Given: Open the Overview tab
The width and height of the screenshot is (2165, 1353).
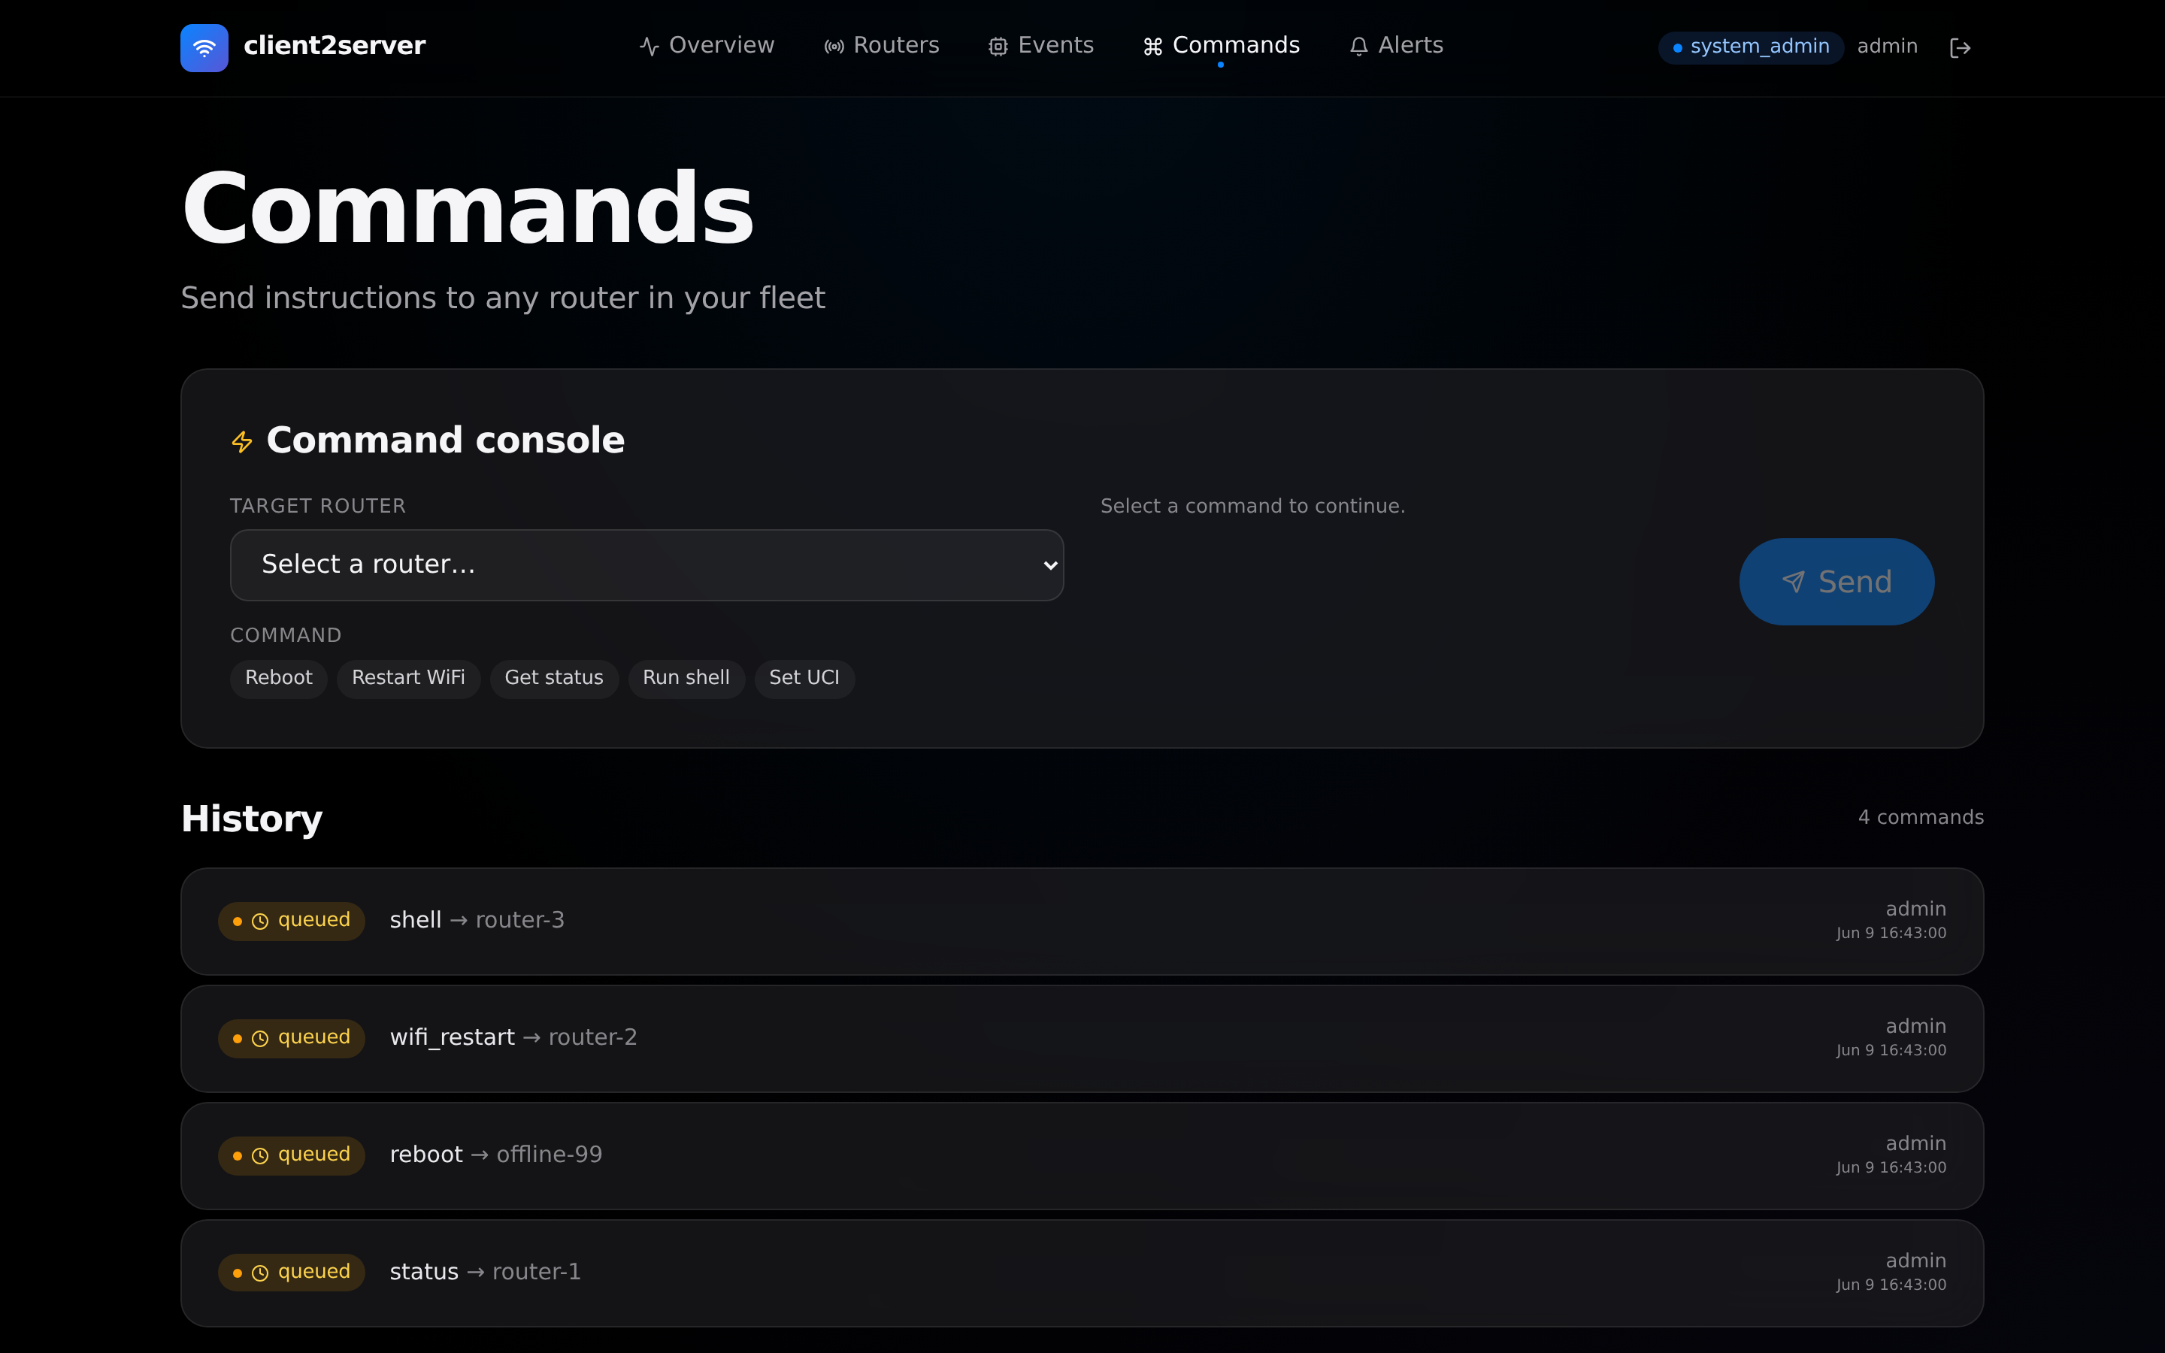Looking at the screenshot, I should [x=707, y=46].
